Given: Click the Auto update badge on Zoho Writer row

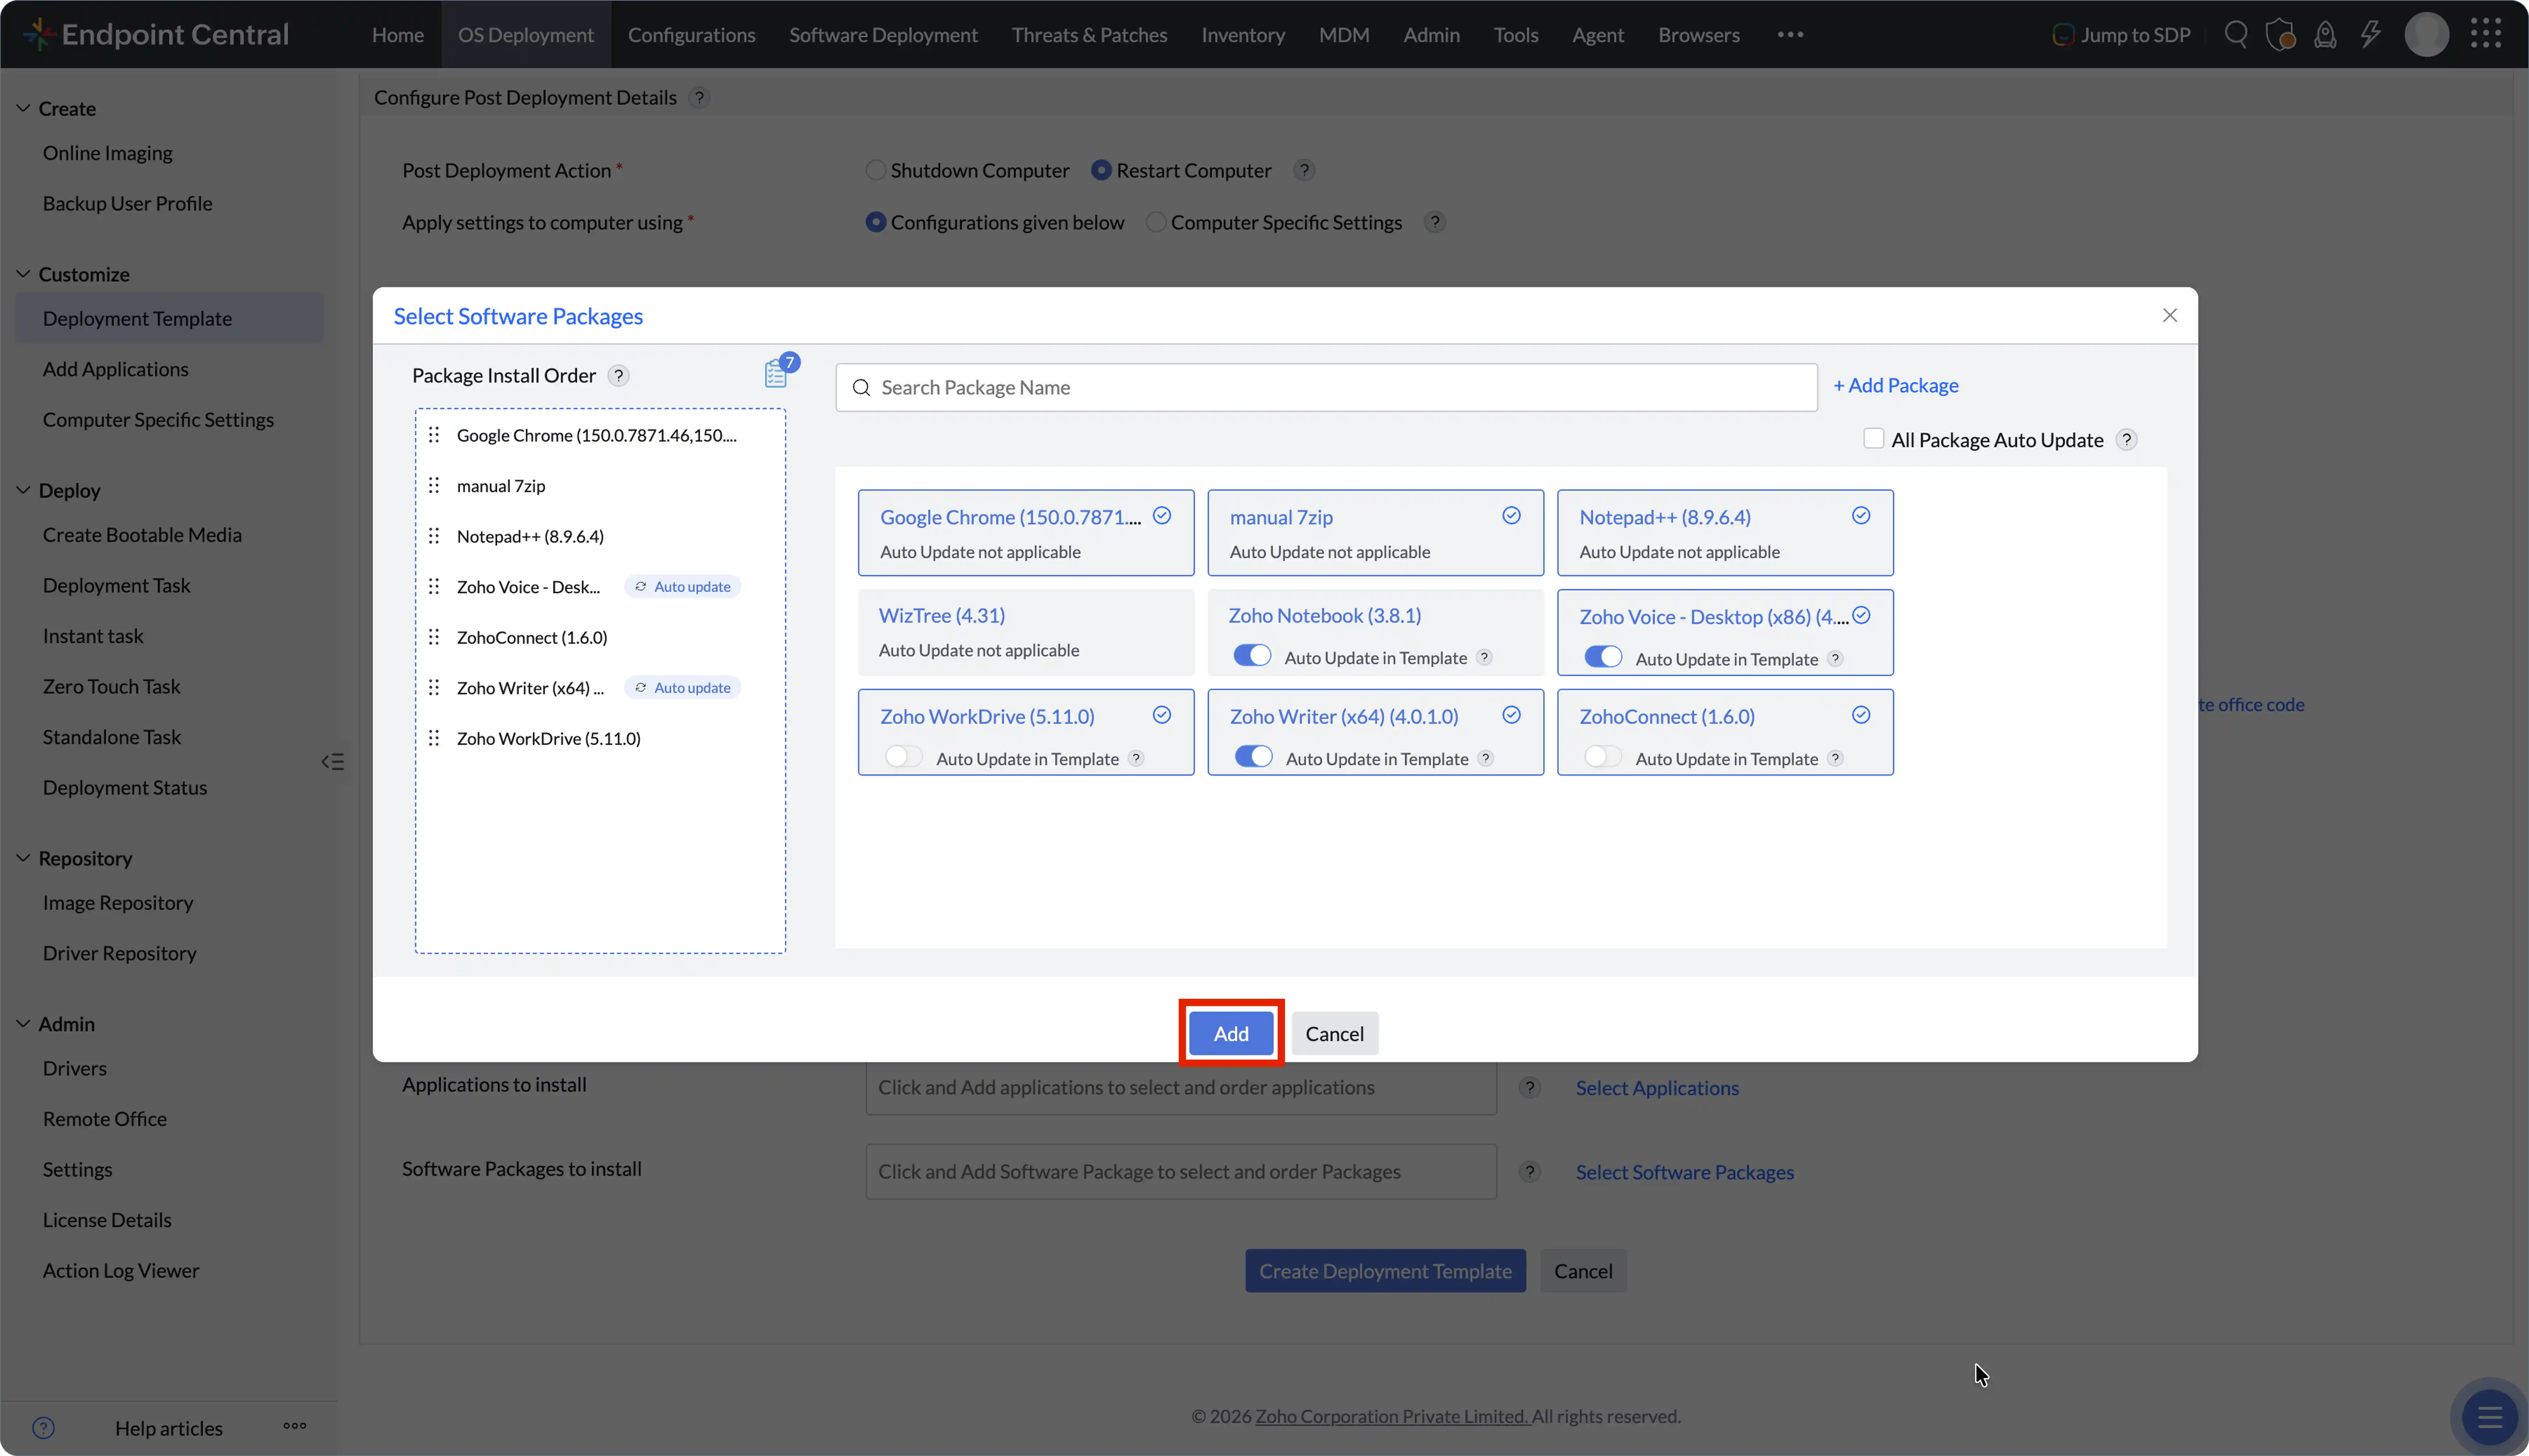Looking at the screenshot, I should (683, 688).
